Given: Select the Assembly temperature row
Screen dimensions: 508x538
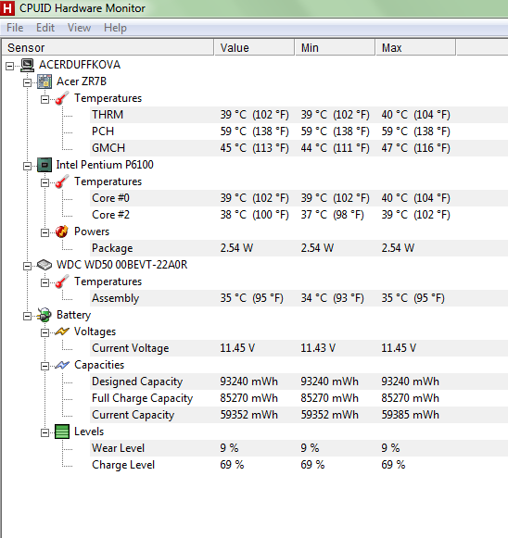Looking at the screenshot, I should (x=298, y=298).
